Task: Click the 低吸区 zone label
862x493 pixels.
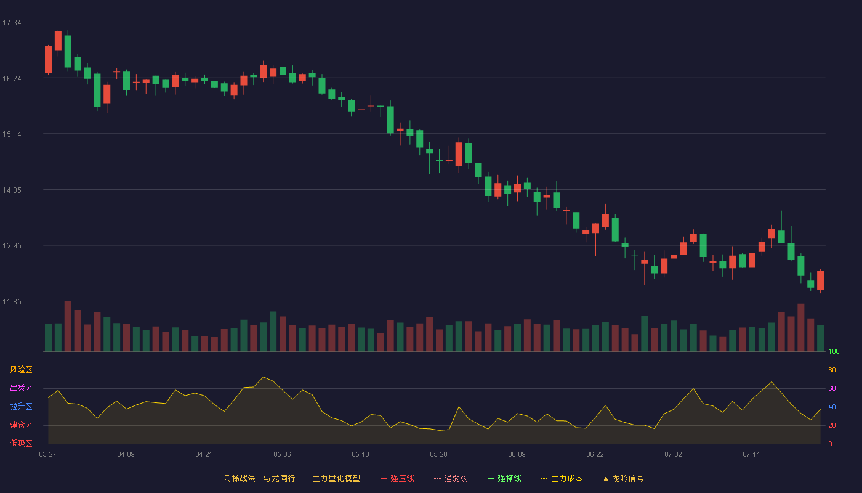Action: (x=21, y=444)
